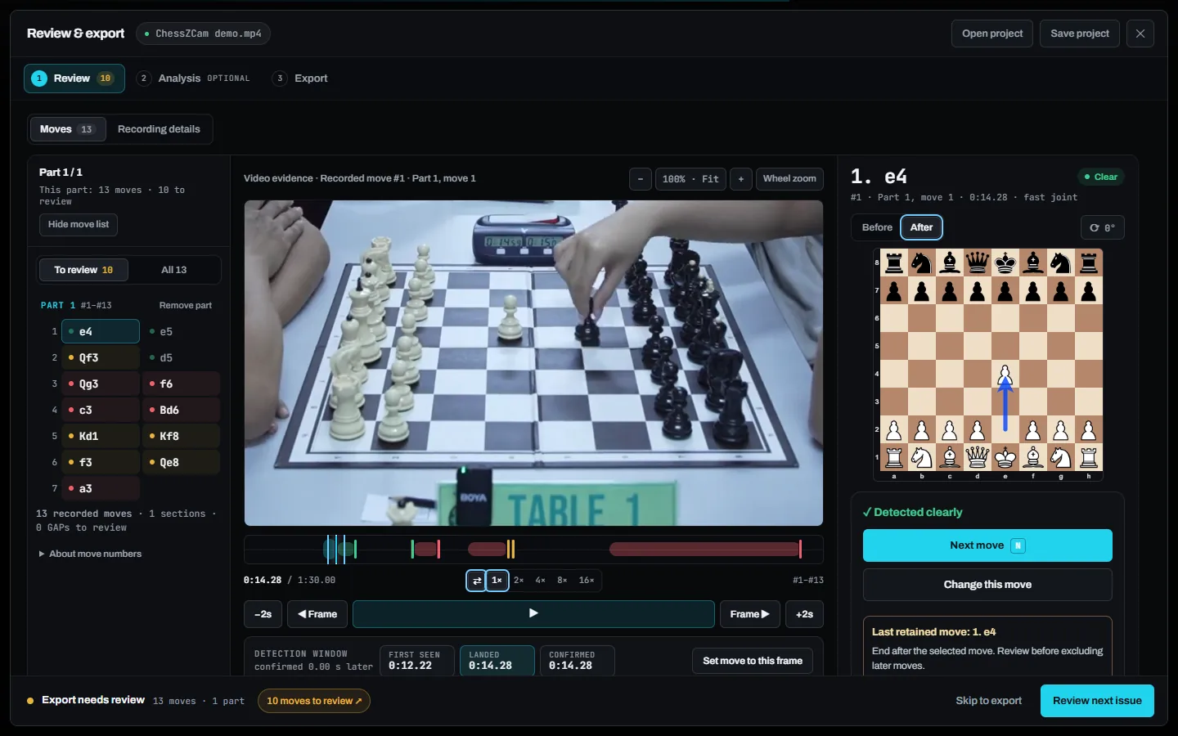Filter list to To review 10

83,270
